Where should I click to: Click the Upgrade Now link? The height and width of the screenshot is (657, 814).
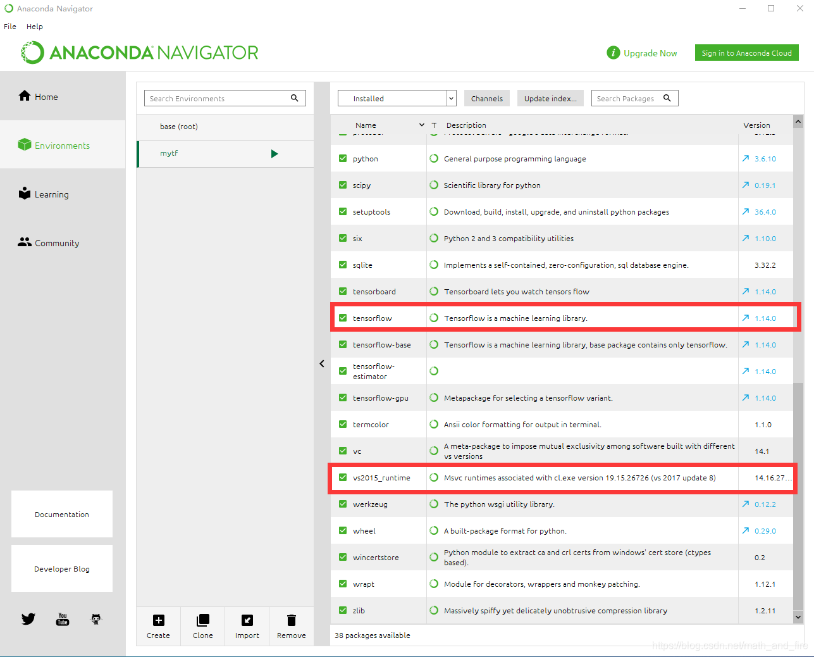tap(650, 53)
